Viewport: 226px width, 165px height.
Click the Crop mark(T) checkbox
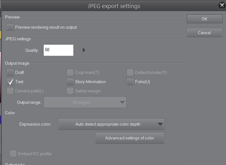pos(70,73)
